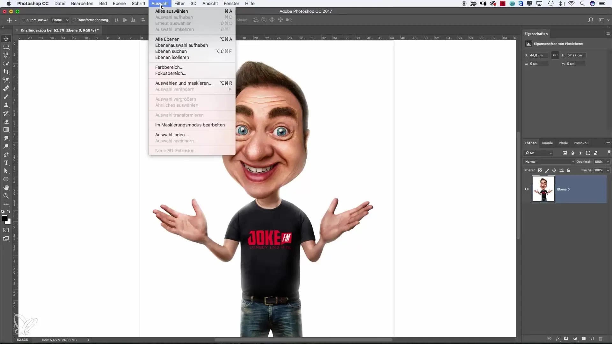This screenshot has height=344, width=612.
Task: Choose Im Maskierungsmodus bearbeiten
Action: point(192,125)
